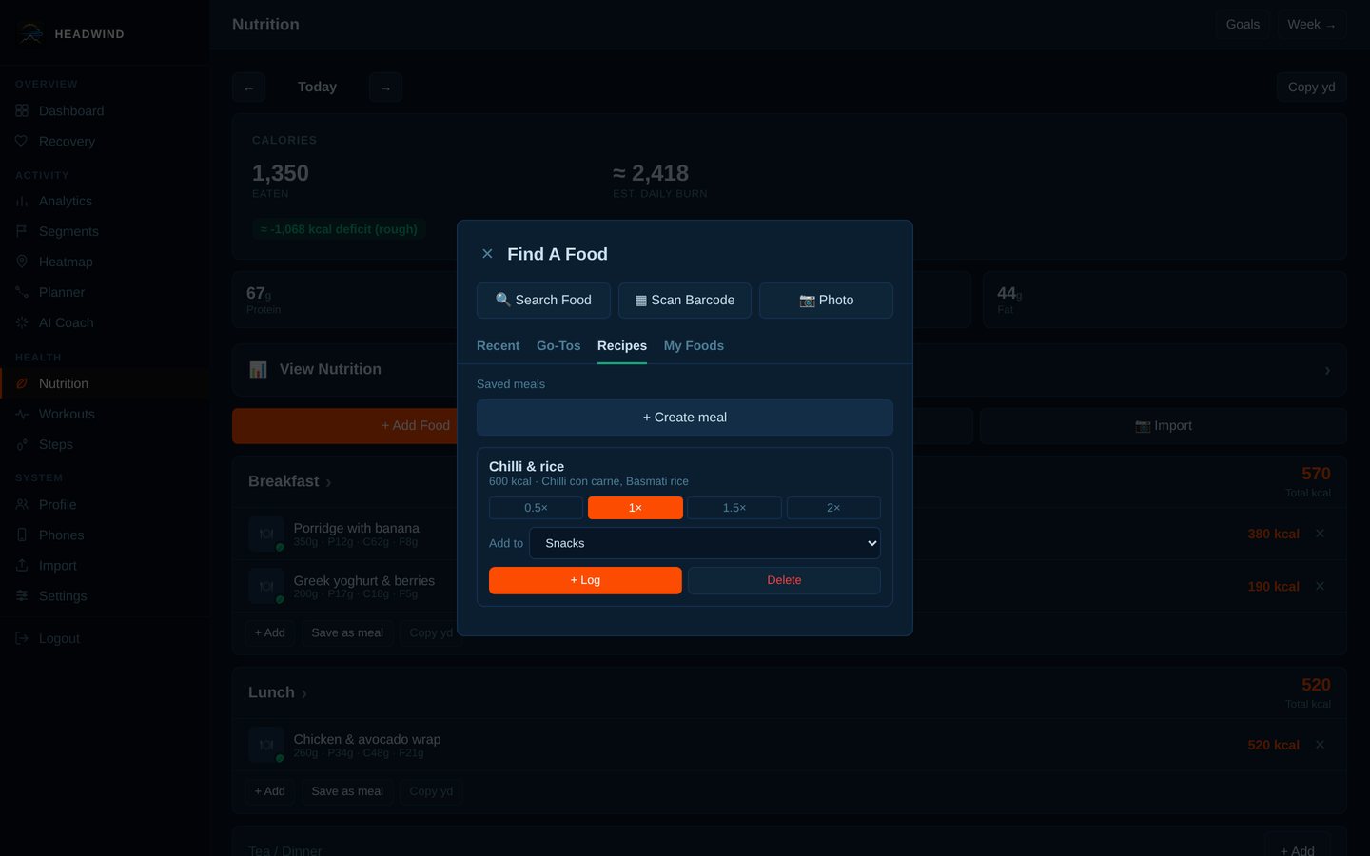Open the Add to Snacks dropdown
This screenshot has width=1370, height=856.
click(x=705, y=543)
